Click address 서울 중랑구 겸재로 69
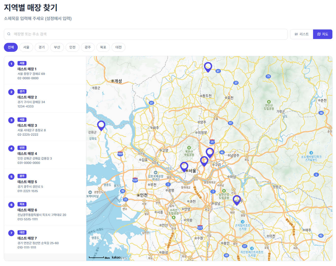336x266 pixels. click(31, 74)
